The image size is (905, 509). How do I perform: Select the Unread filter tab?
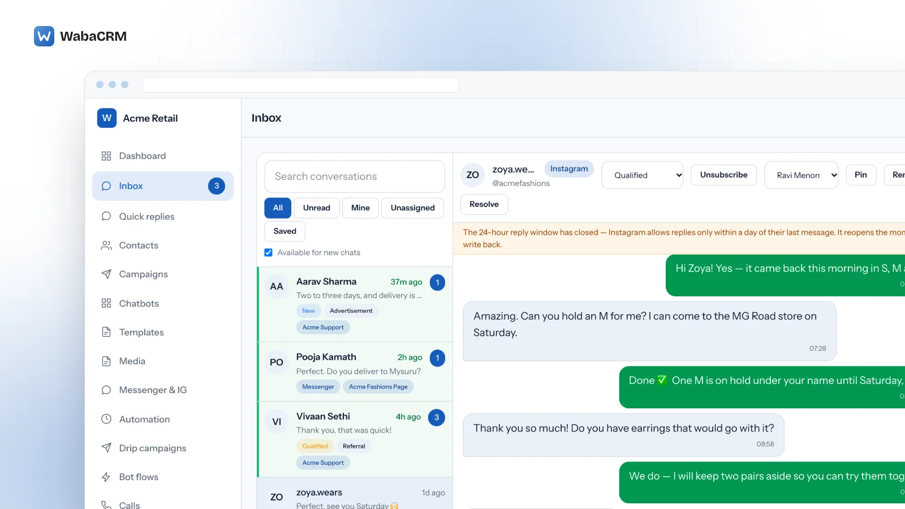(x=317, y=208)
